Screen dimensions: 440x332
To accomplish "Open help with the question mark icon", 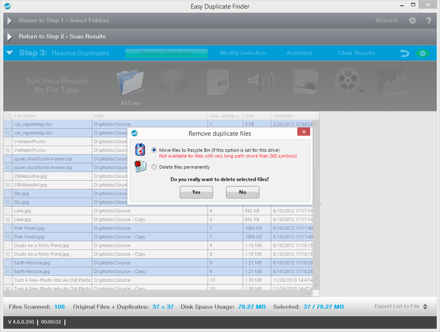I will (x=428, y=20).
